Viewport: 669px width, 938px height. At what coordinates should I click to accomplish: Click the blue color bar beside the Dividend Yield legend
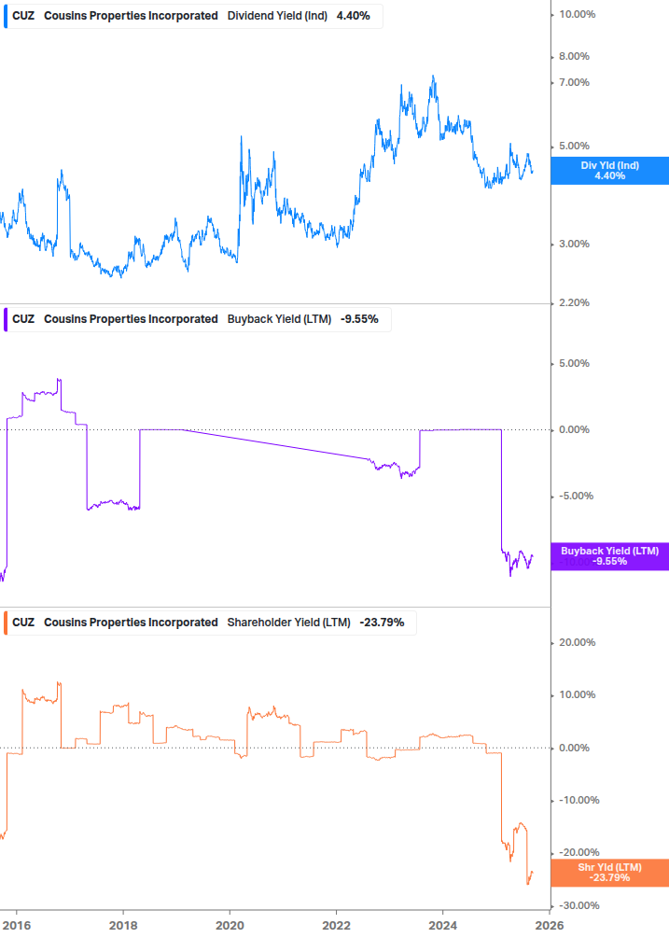(x=6, y=16)
